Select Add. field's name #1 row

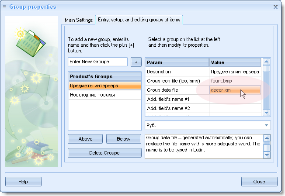(x=177, y=99)
